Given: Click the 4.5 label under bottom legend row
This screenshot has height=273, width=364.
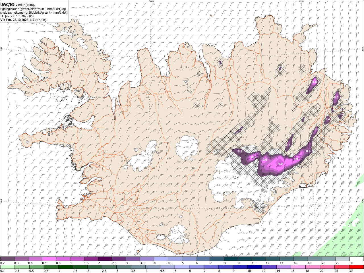Looking at the screenshot, I should pyautogui.click(x=162, y=271).
